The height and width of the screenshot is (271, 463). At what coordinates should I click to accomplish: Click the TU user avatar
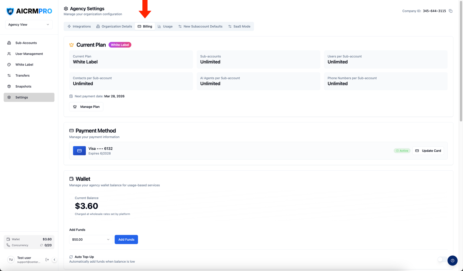(11, 260)
